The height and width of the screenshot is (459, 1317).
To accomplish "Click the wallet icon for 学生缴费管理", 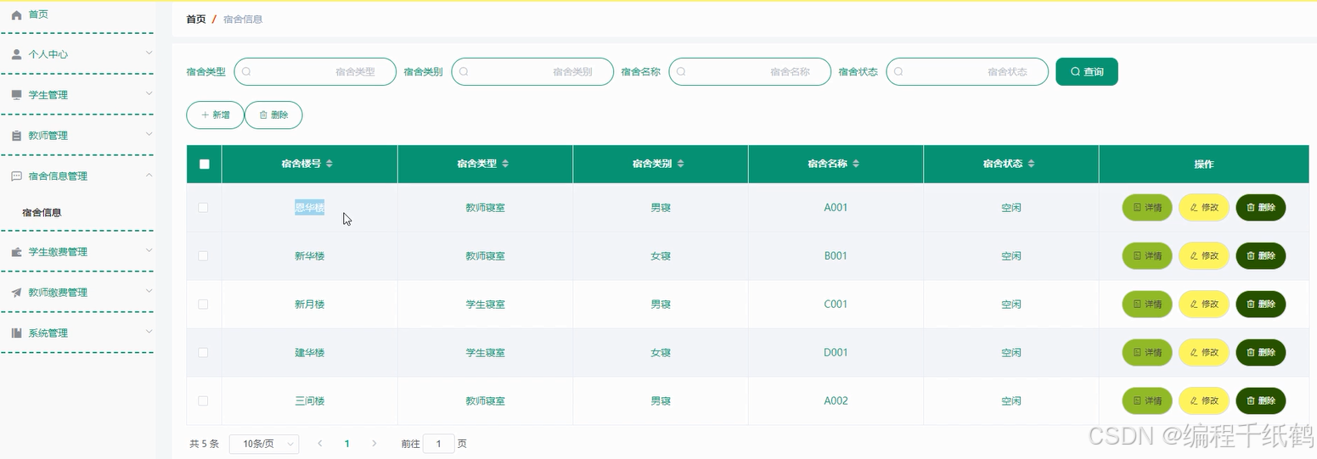I will coord(16,252).
